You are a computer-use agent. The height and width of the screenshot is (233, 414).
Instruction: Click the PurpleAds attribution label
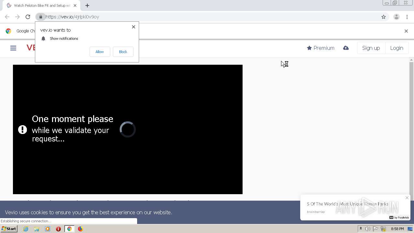399,217
